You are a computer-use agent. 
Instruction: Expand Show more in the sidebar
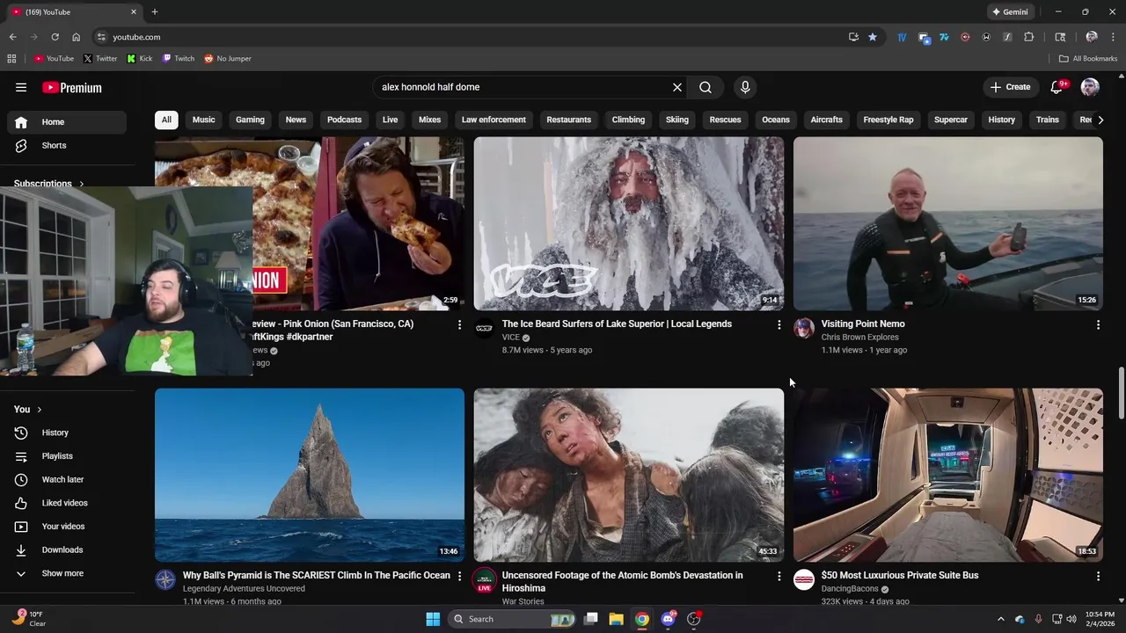pos(67,573)
